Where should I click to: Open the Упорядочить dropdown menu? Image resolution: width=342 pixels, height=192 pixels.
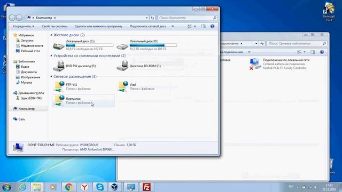[x=24, y=26]
